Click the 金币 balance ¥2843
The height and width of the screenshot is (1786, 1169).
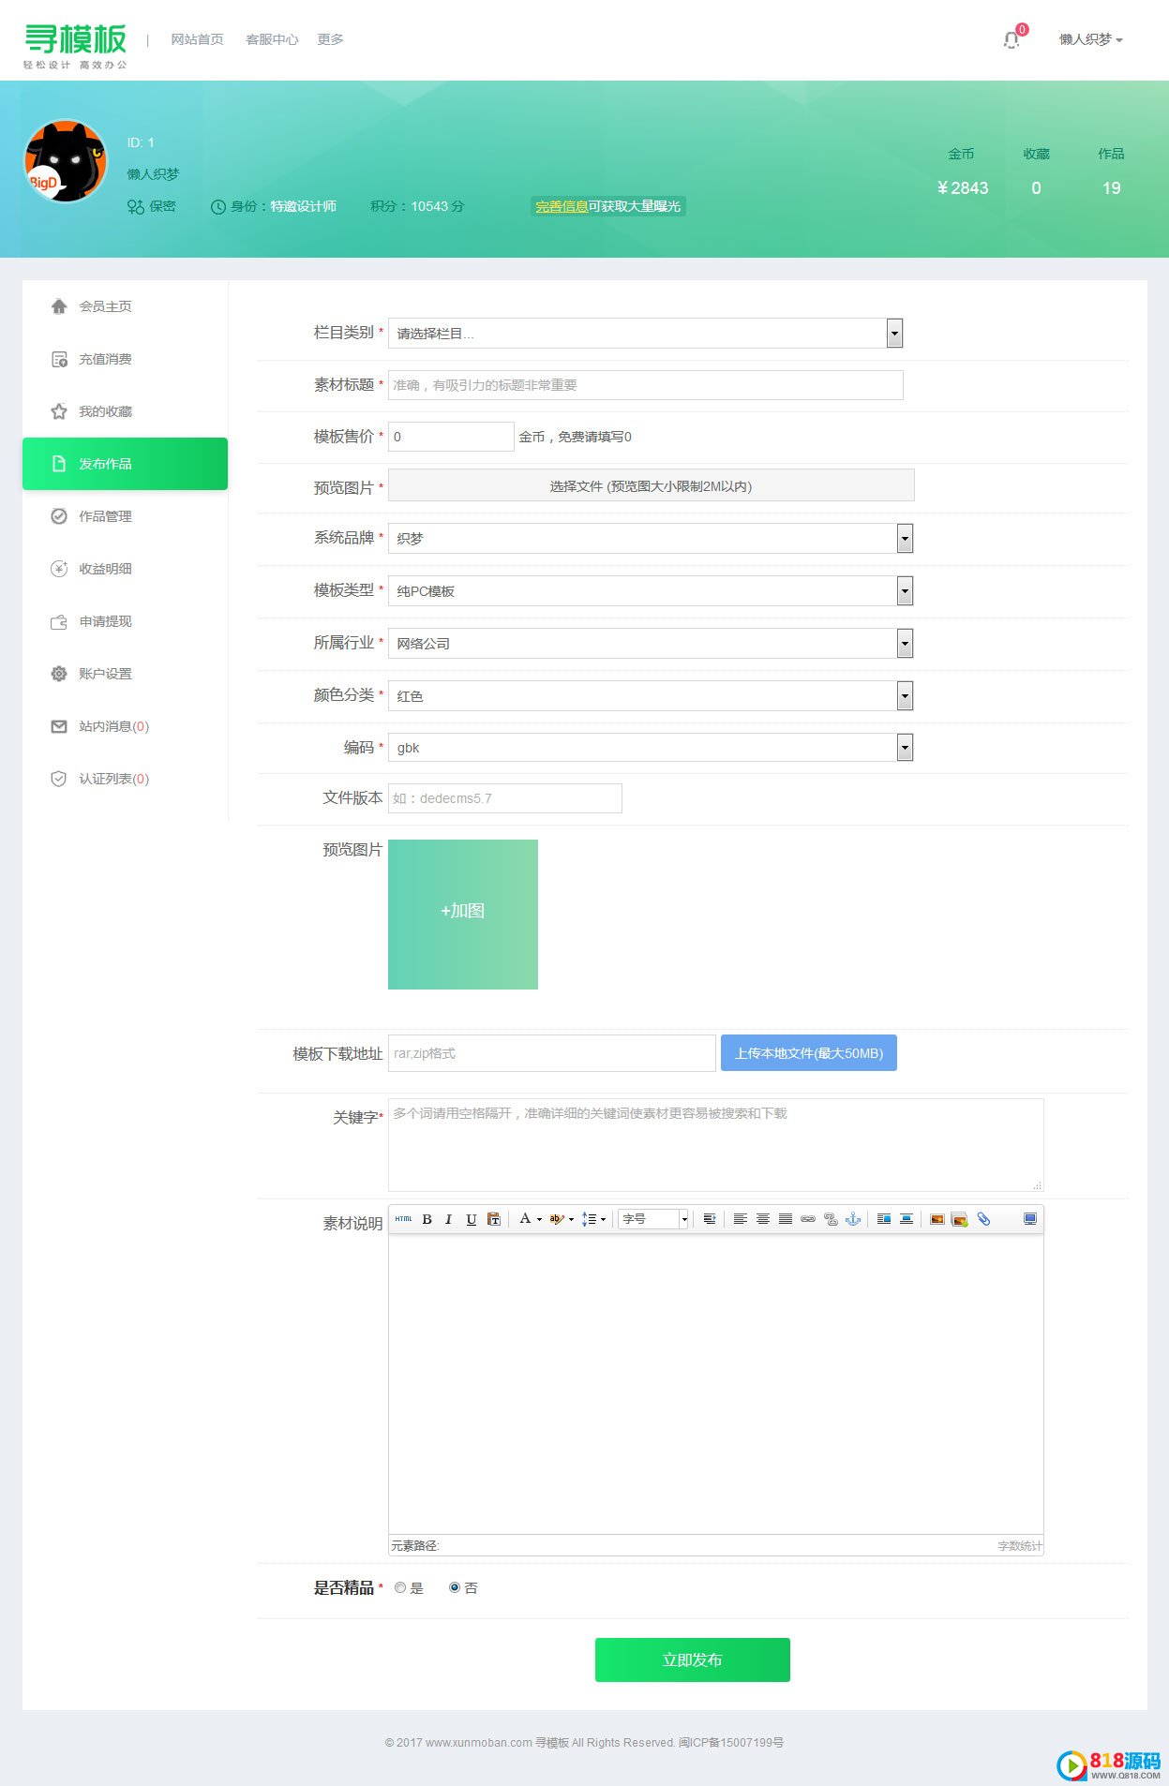[963, 187]
